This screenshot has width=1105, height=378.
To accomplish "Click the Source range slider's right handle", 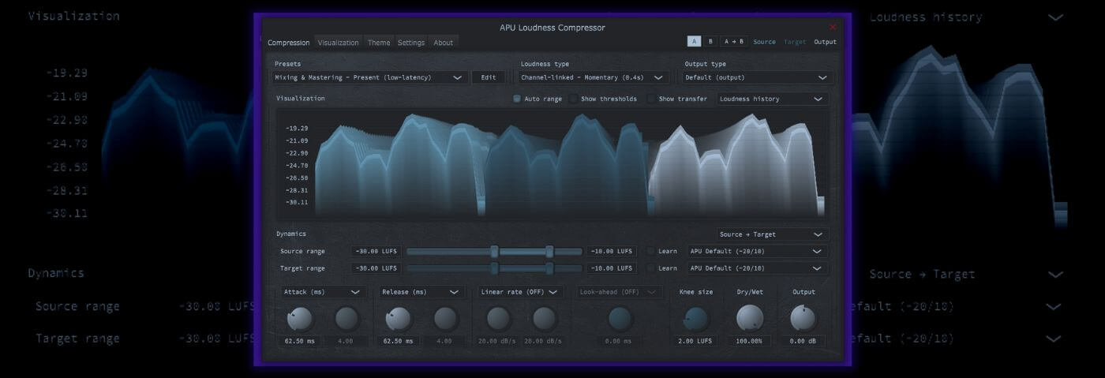I will (549, 251).
